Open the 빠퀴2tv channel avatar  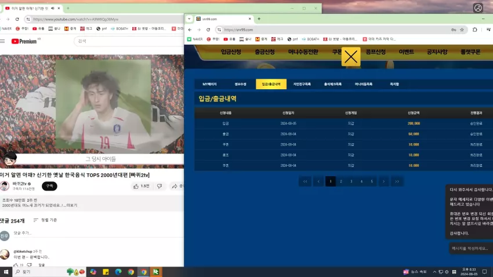click(5, 186)
